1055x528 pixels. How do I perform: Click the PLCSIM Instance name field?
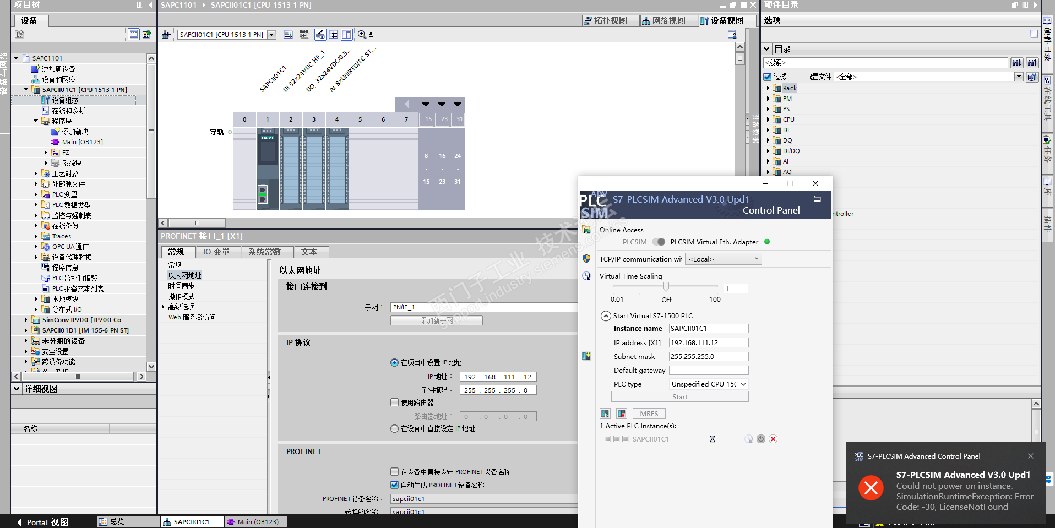tap(709, 329)
